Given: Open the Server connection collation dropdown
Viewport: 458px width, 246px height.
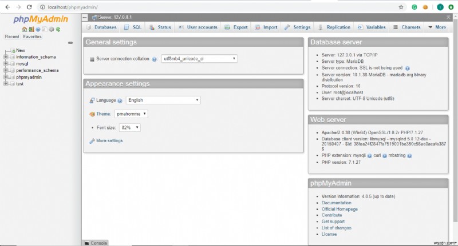Looking at the screenshot, I should tap(199, 59).
